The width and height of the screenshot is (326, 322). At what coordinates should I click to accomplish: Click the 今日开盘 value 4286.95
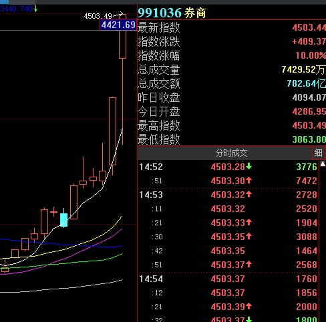pyautogui.click(x=309, y=111)
